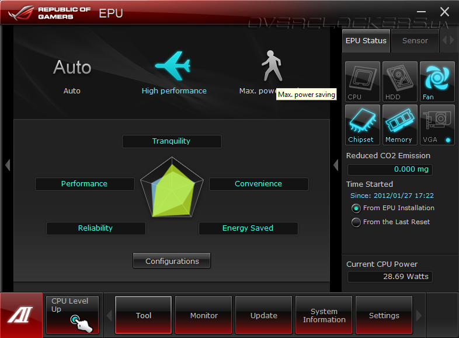This screenshot has width=459, height=338.
Task: Open the Tool menu
Action: tap(144, 315)
